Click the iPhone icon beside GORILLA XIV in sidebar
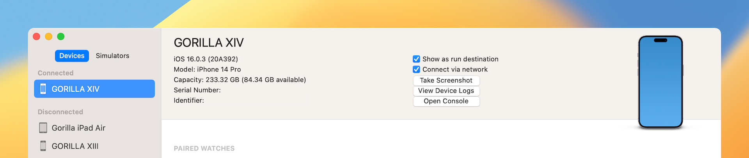This screenshot has height=158, width=749. pos(43,89)
